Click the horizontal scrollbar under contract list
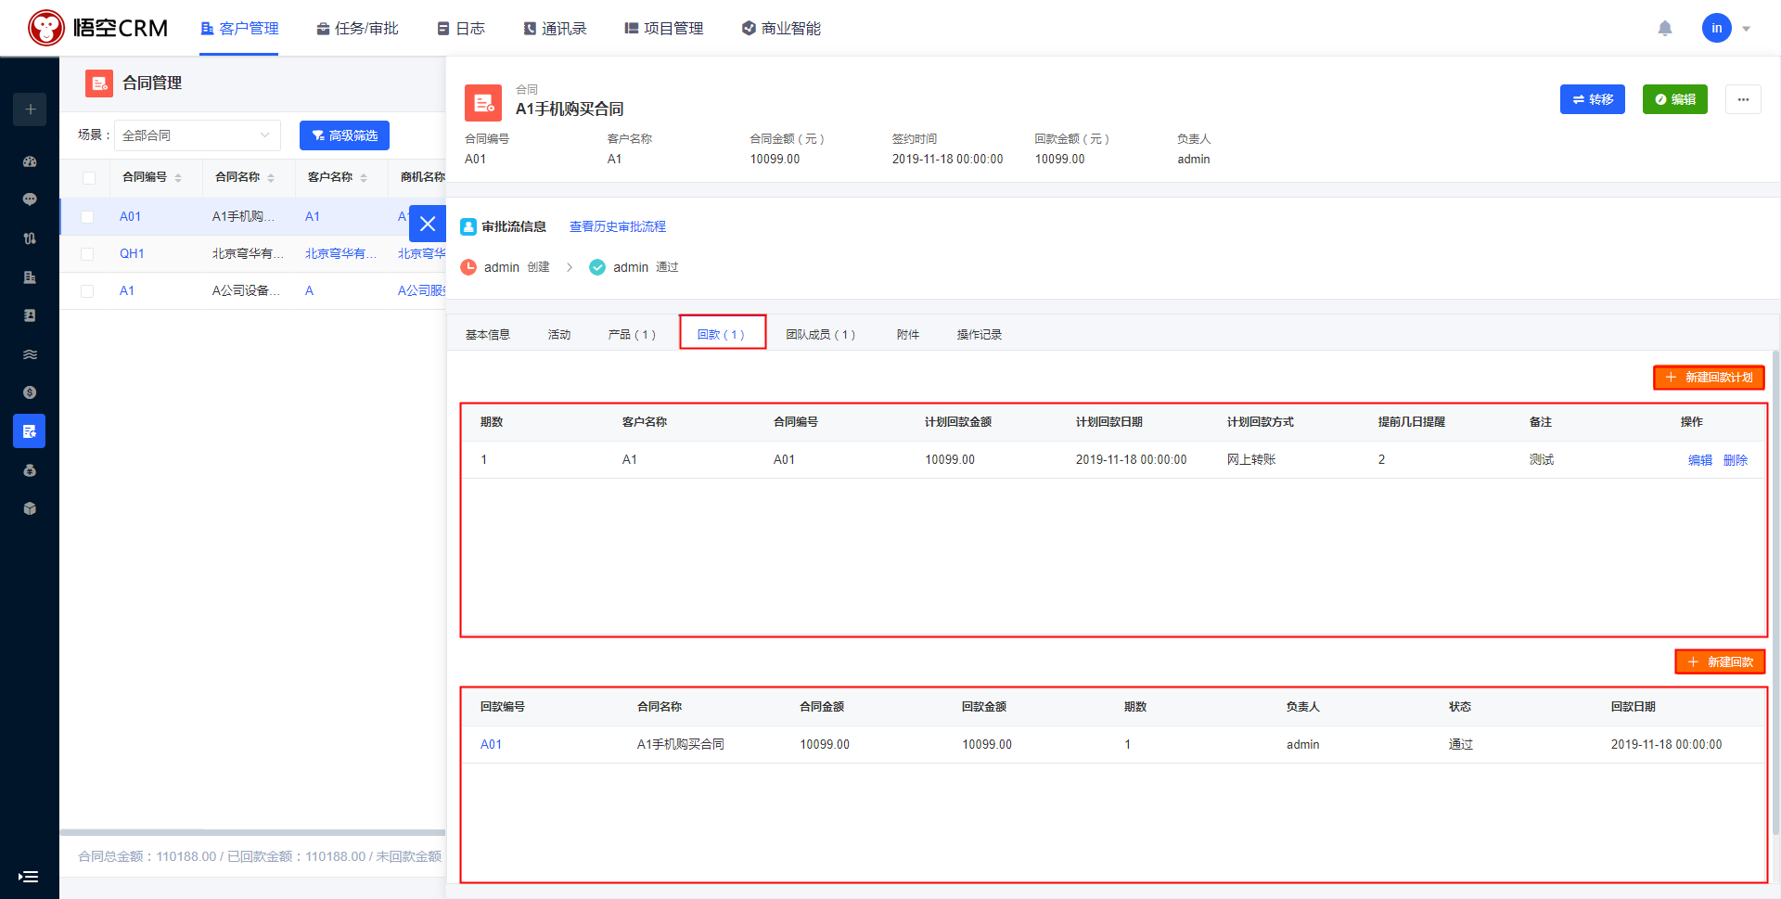The height and width of the screenshot is (899, 1781). click(x=252, y=832)
